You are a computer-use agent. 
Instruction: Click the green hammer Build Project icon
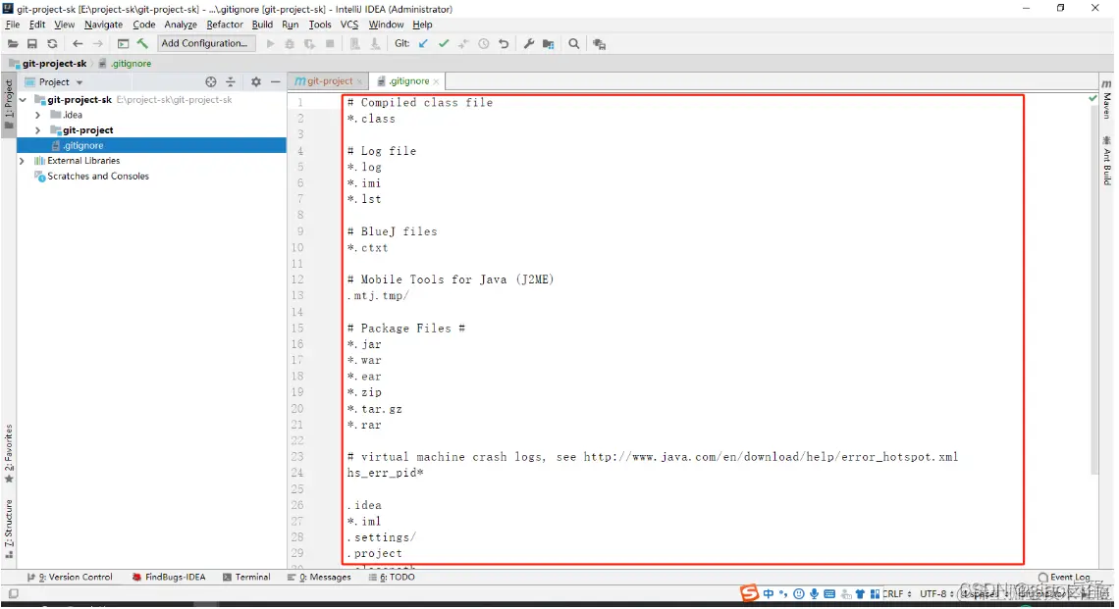[x=142, y=43]
